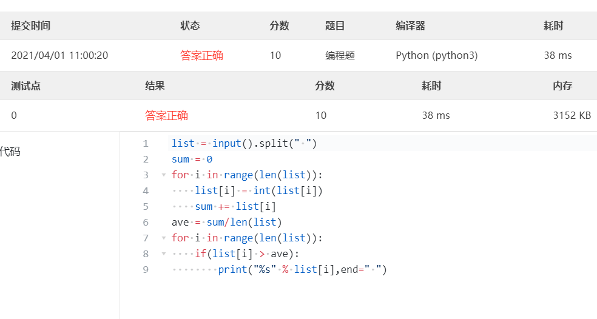
Task: Click the 编译器 column header
Action: point(410,26)
